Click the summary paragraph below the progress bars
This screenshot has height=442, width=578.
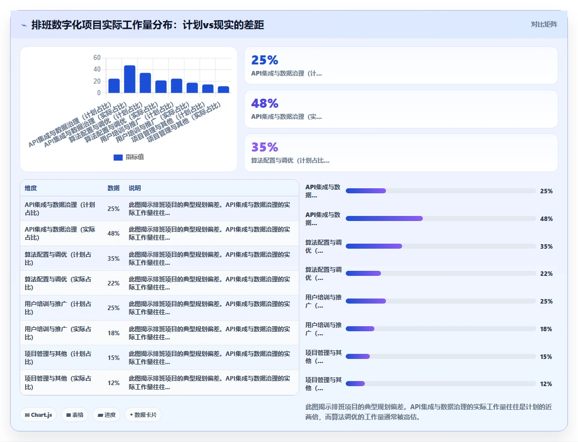pyautogui.click(x=429, y=412)
